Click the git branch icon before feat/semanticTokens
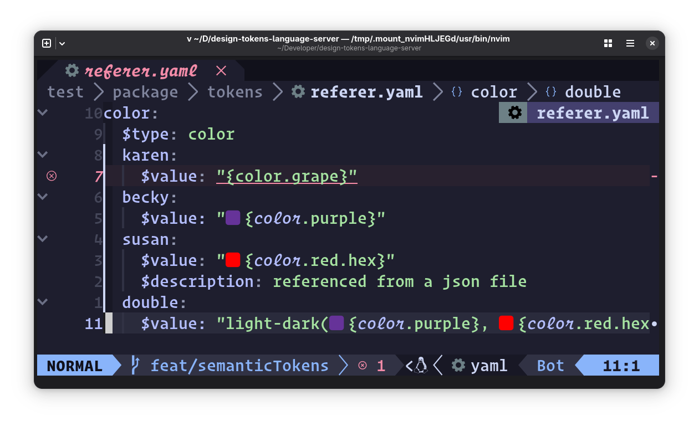Viewport: 699px width, 426px height. point(135,365)
